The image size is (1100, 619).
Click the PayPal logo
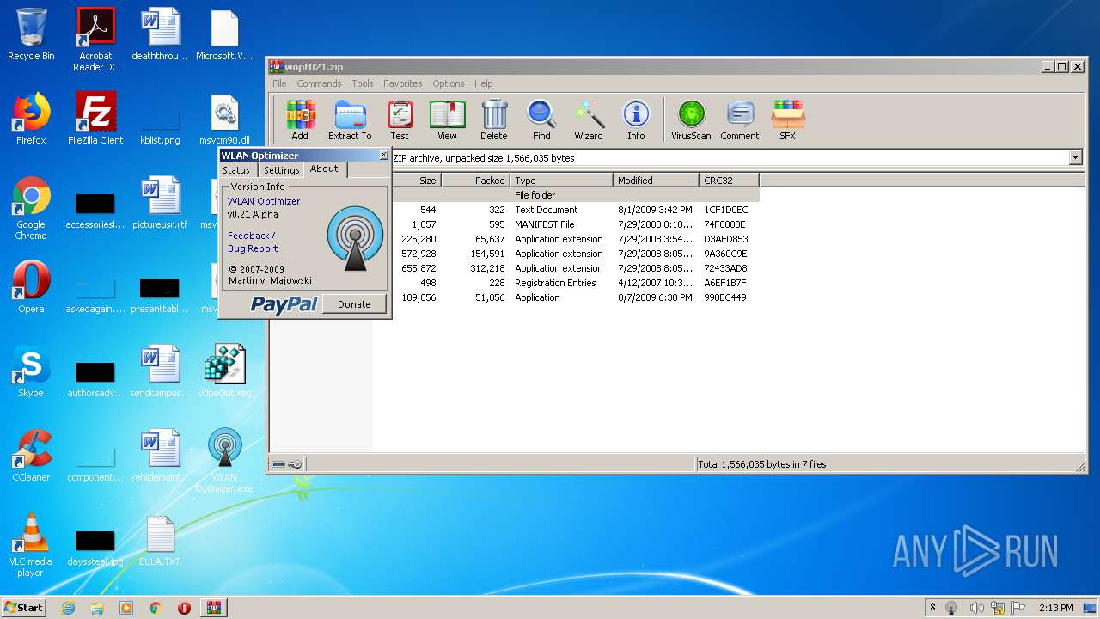coord(284,304)
